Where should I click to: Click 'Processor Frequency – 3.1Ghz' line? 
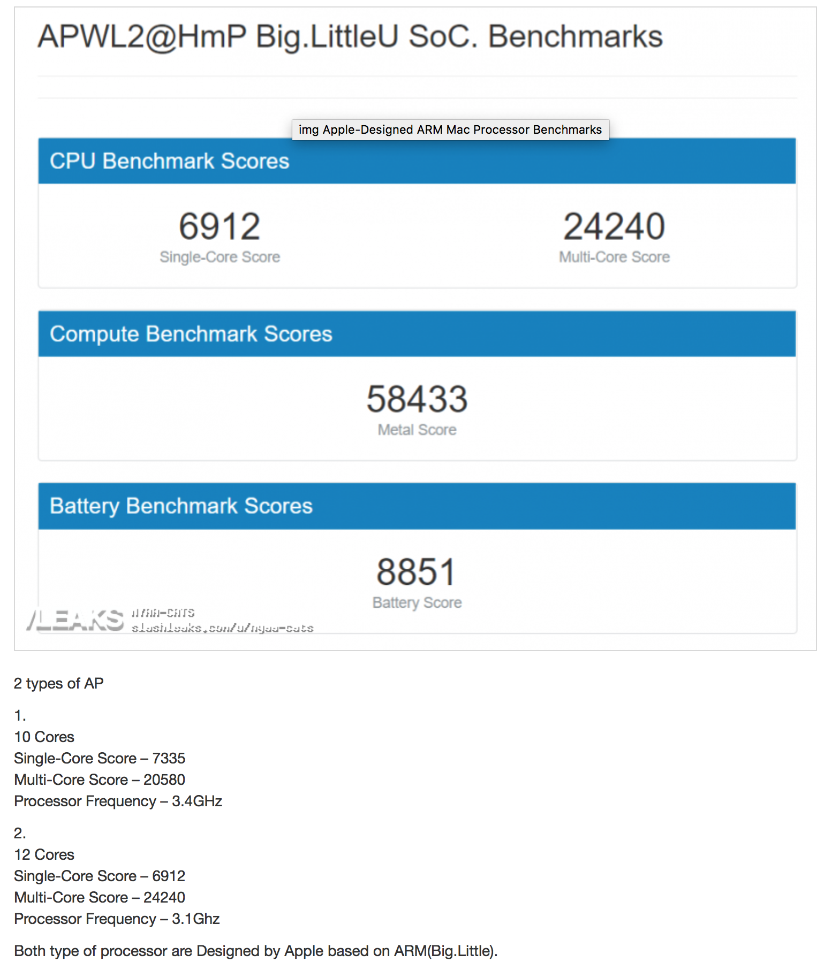(x=117, y=919)
